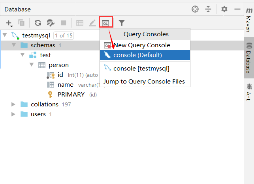Choose New Query Console menu entry
The width and height of the screenshot is (254, 184).
(x=145, y=45)
